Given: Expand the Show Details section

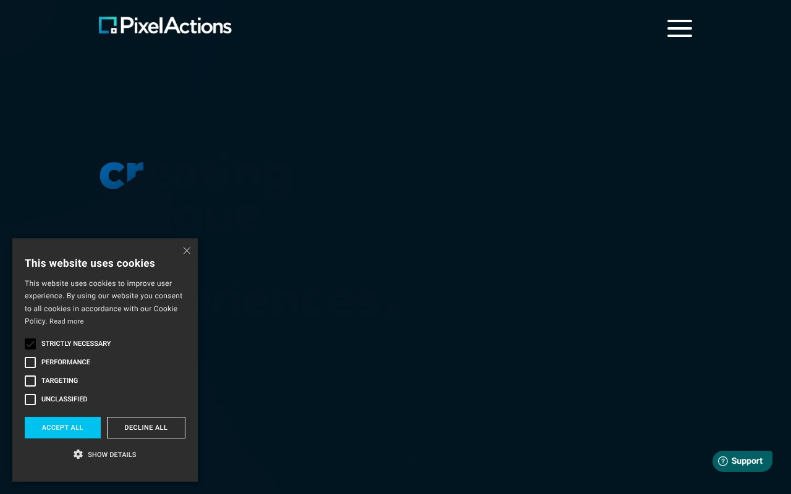Looking at the screenshot, I should pos(112,454).
